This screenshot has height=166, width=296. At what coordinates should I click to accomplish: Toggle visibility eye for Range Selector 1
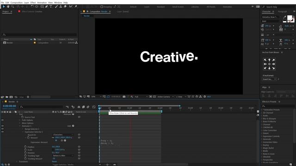2,129
